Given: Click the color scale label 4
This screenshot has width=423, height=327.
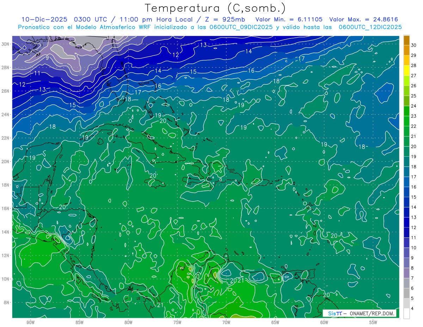Looking at the screenshot, I should 413,308.
